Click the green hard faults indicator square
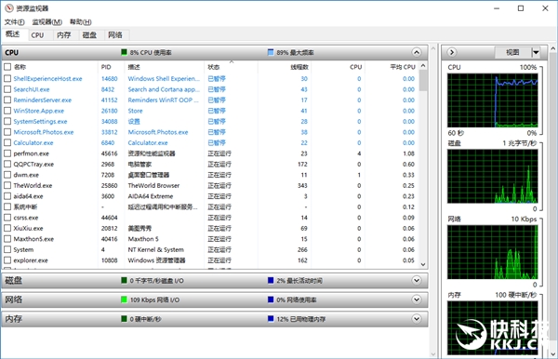Image resolution: width=558 pixels, height=359 pixels. pos(124,319)
